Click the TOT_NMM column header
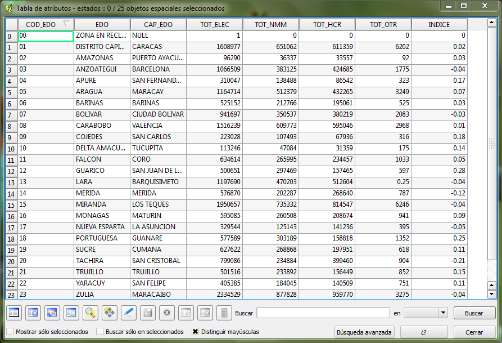Viewport: 502px width, 343px height. click(271, 24)
